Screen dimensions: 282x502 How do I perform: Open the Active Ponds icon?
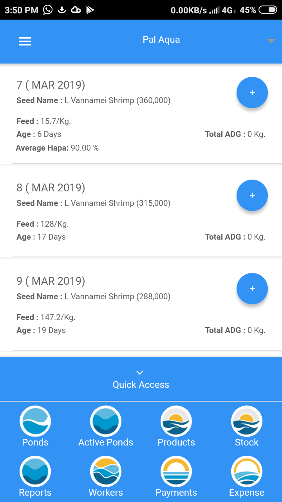coord(106,421)
